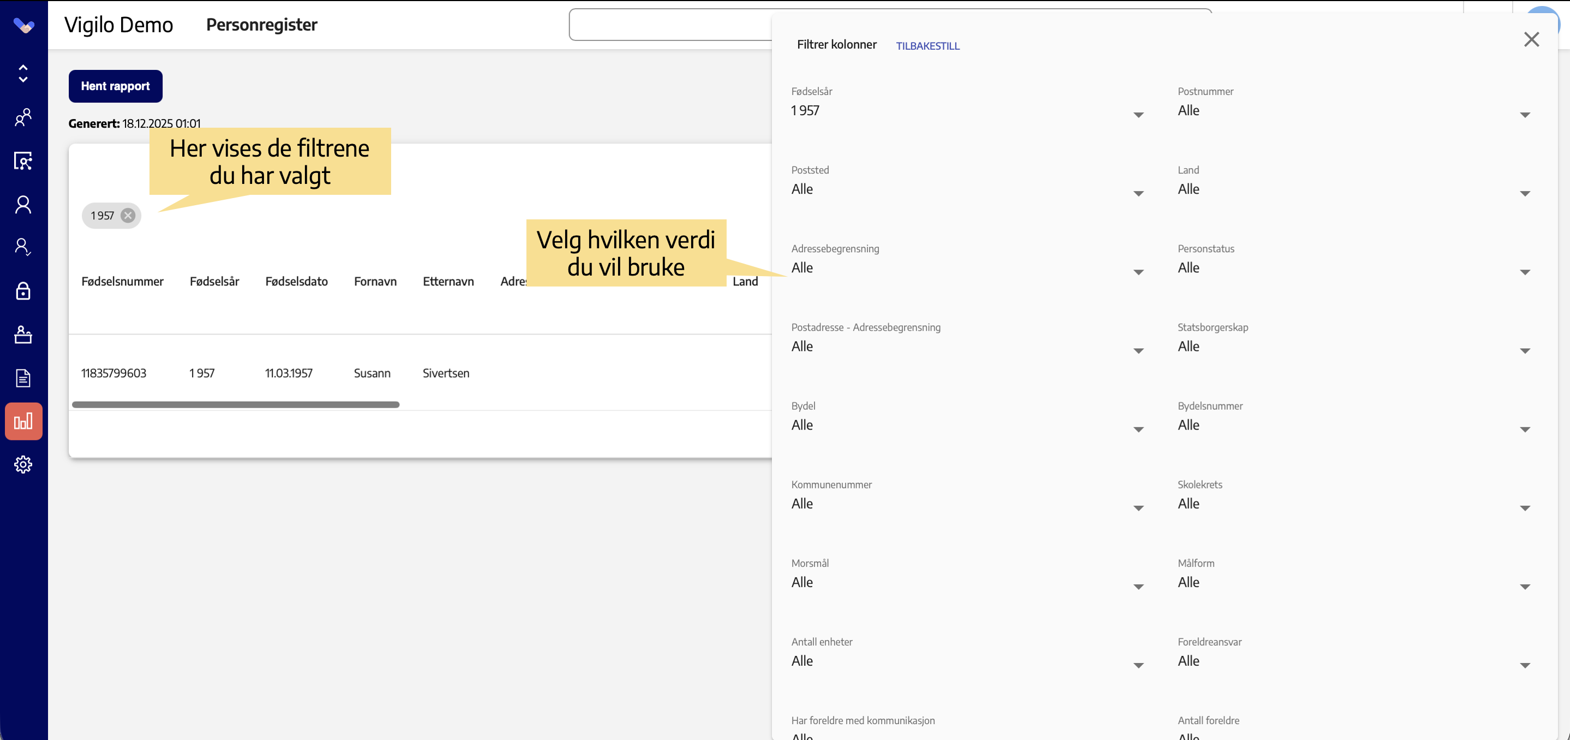Open the settings gear sidebar icon
The width and height of the screenshot is (1570, 740).
23,464
